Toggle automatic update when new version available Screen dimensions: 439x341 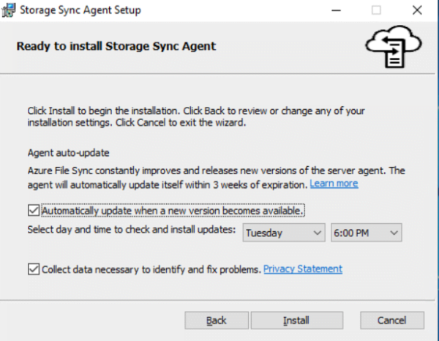[x=34, y=211]
